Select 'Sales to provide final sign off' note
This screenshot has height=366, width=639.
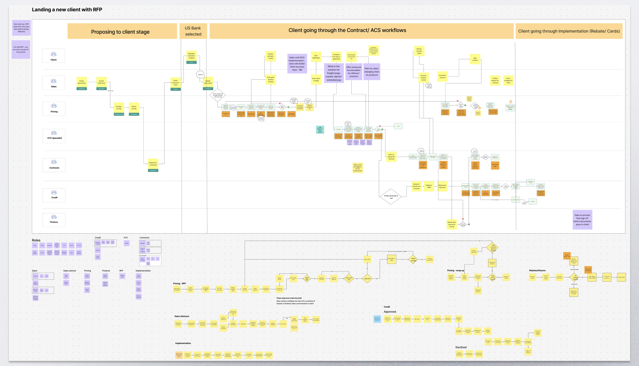[x=582, y=220]
